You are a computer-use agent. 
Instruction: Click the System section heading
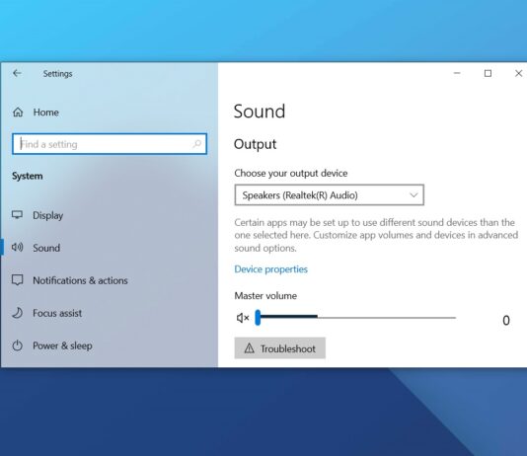[x=28, y=176]
